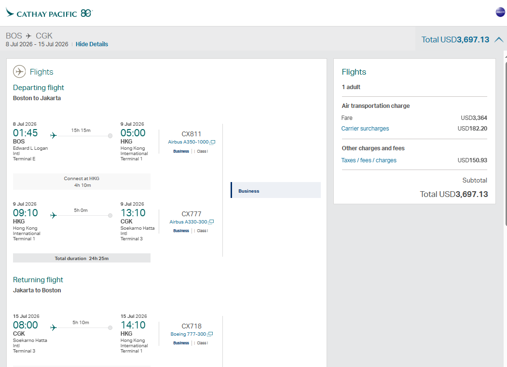Open the oneworld alliance logo
This screenshot has height=367, width=507.
(x=500, y=12)
